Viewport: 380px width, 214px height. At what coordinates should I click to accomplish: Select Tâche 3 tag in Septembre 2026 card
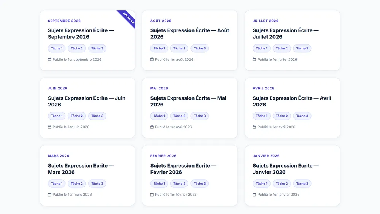tap(97, 48)
